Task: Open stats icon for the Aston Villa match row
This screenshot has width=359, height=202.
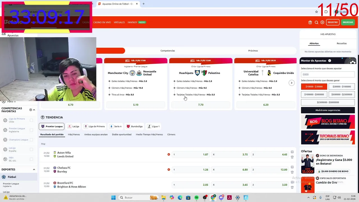Action: [292, 152]
